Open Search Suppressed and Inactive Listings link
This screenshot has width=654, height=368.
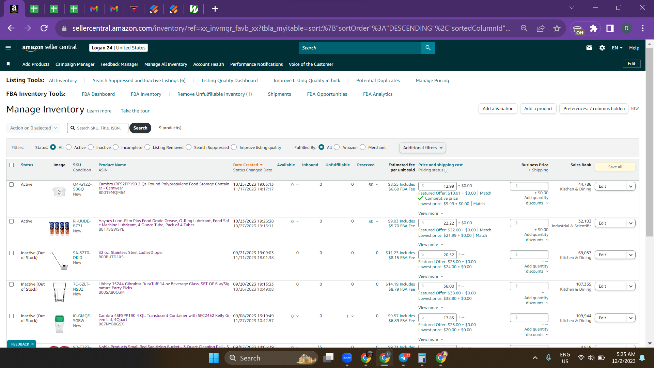[139, 80]
